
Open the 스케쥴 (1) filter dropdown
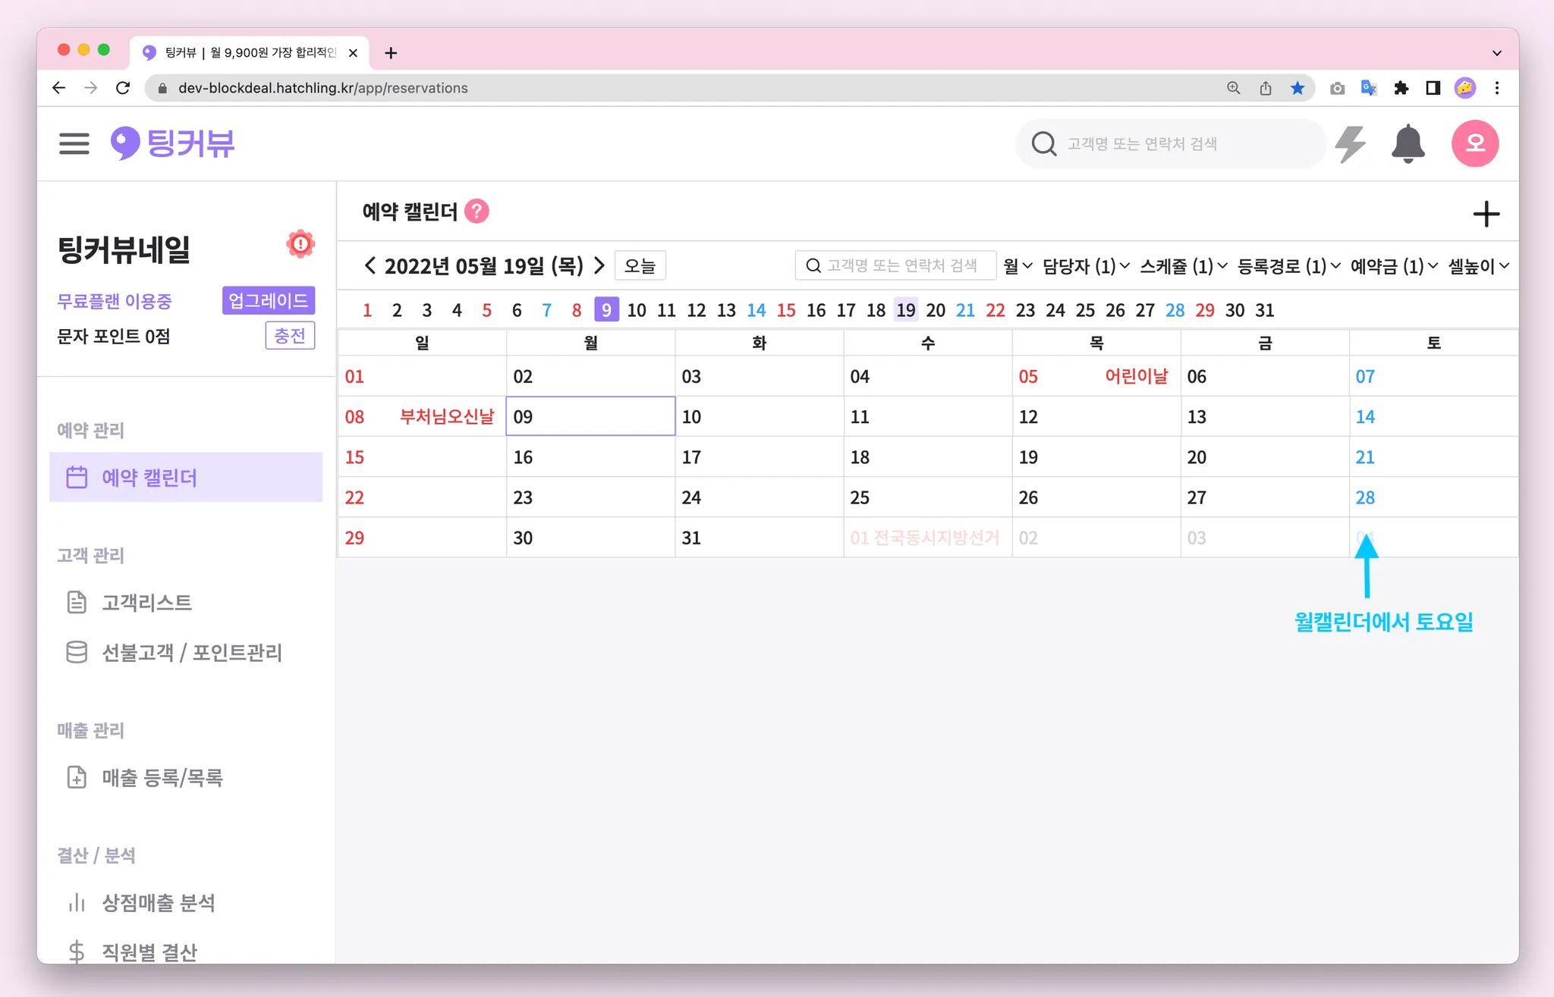tap(1183, 266)
